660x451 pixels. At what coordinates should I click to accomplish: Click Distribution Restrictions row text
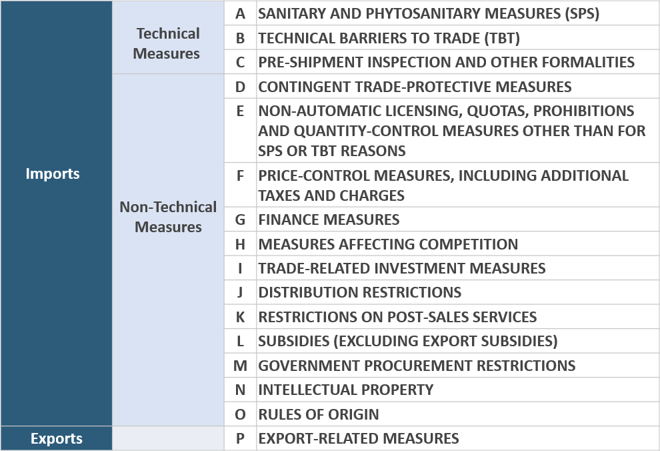[x=359, y=292]
